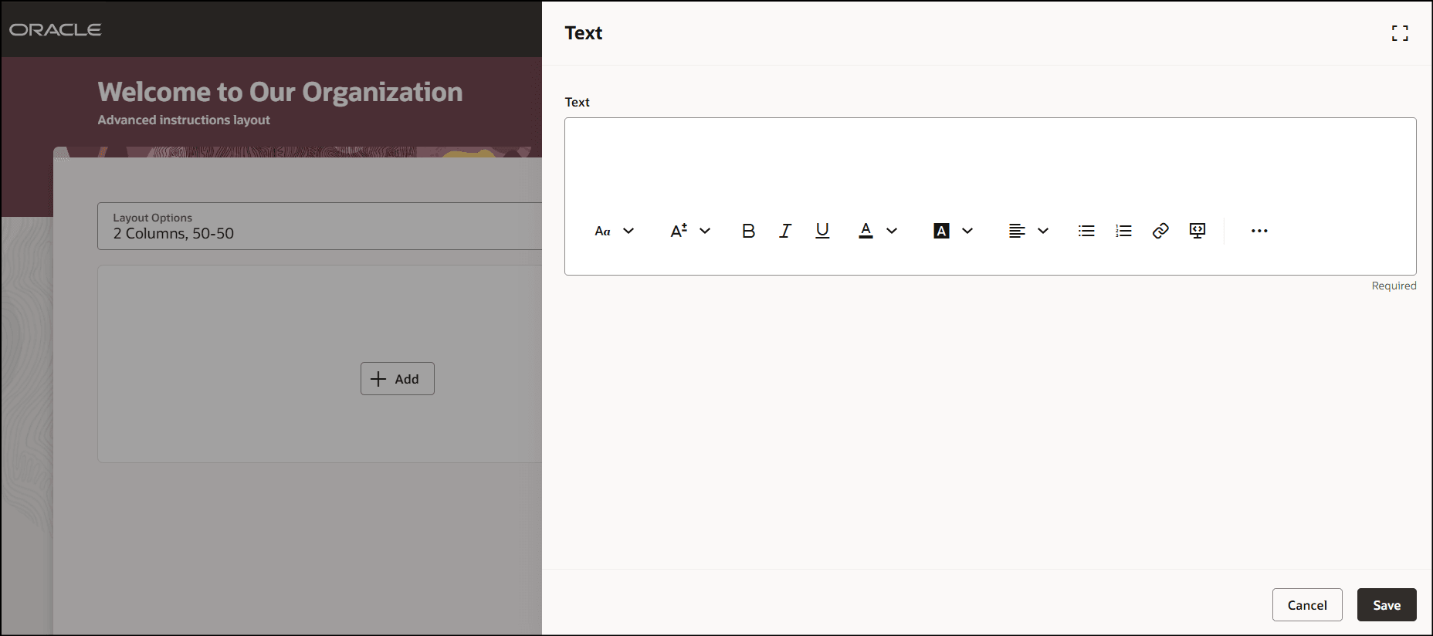Expand the Text panel to full screen

coord(1400,33)
